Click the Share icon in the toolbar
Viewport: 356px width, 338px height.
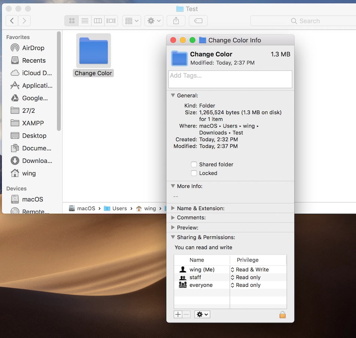tap(176, 21)
